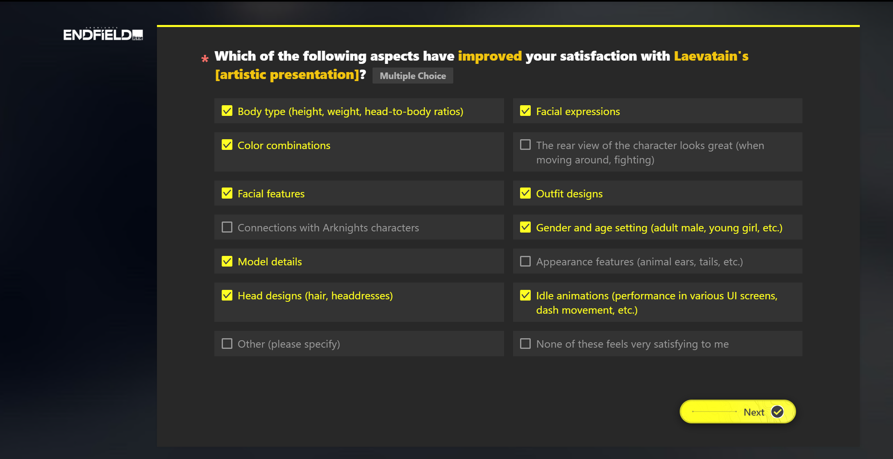Deselect Outfit designs option
This screenshot has height=459, width=893.
tap(525, 193)
